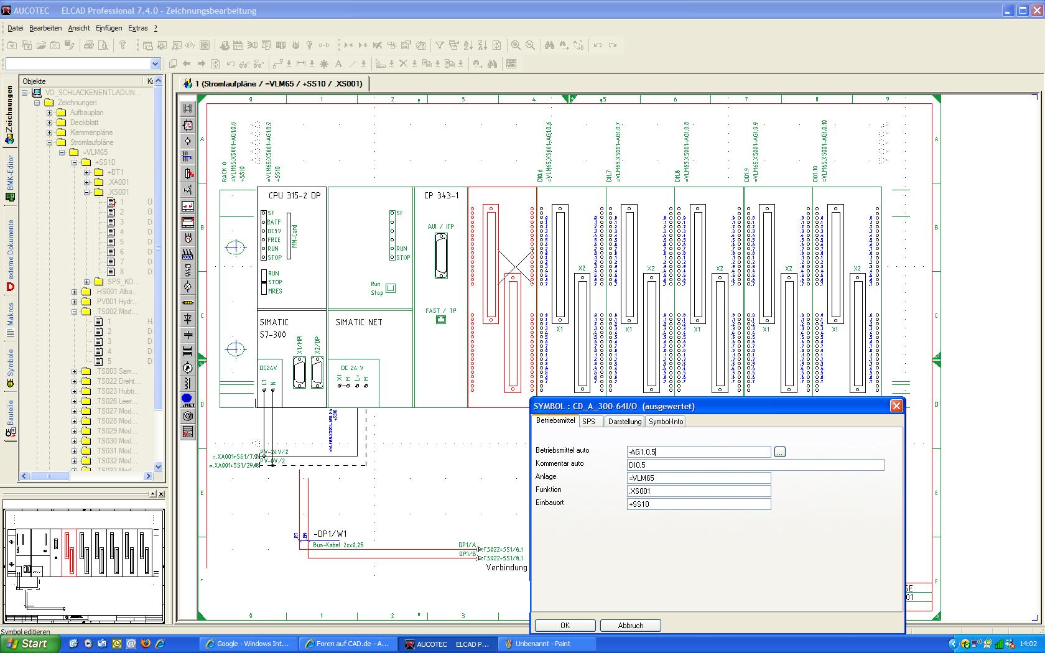Select the .NET blue octagon palette icon
1045x653 pixels.
pyautogui.click(x=188, y=400)
